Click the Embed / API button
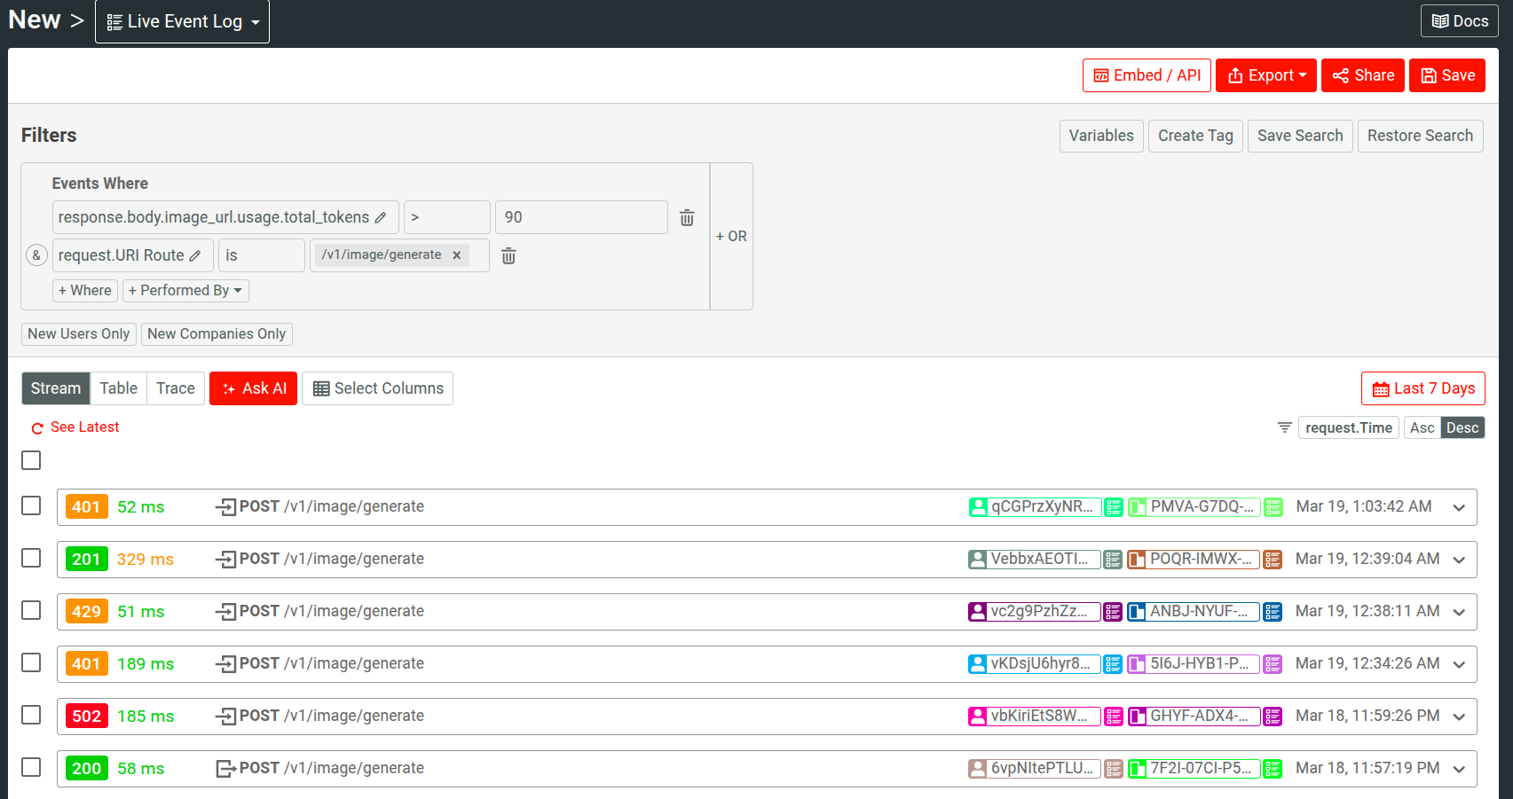 [1147, 75]
